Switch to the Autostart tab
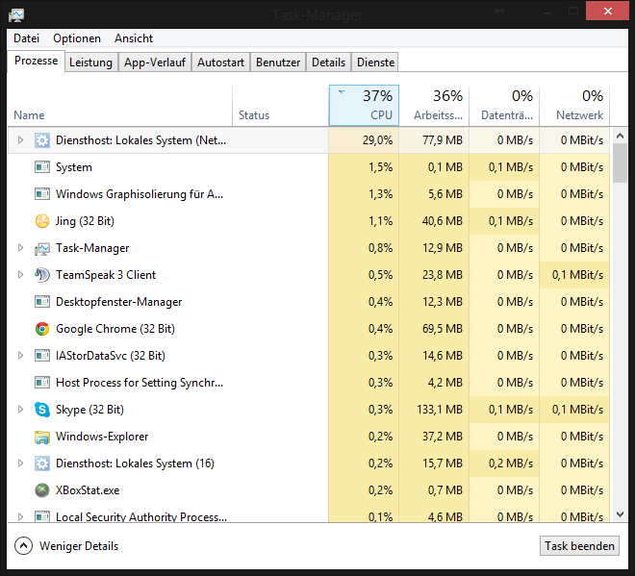This screenshot has width=635, height=576. (x=220, y=63)
